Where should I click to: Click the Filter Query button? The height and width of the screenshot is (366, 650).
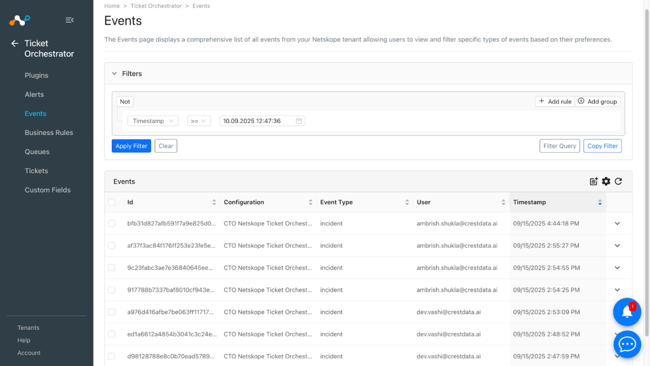click(x=560, y=146)
